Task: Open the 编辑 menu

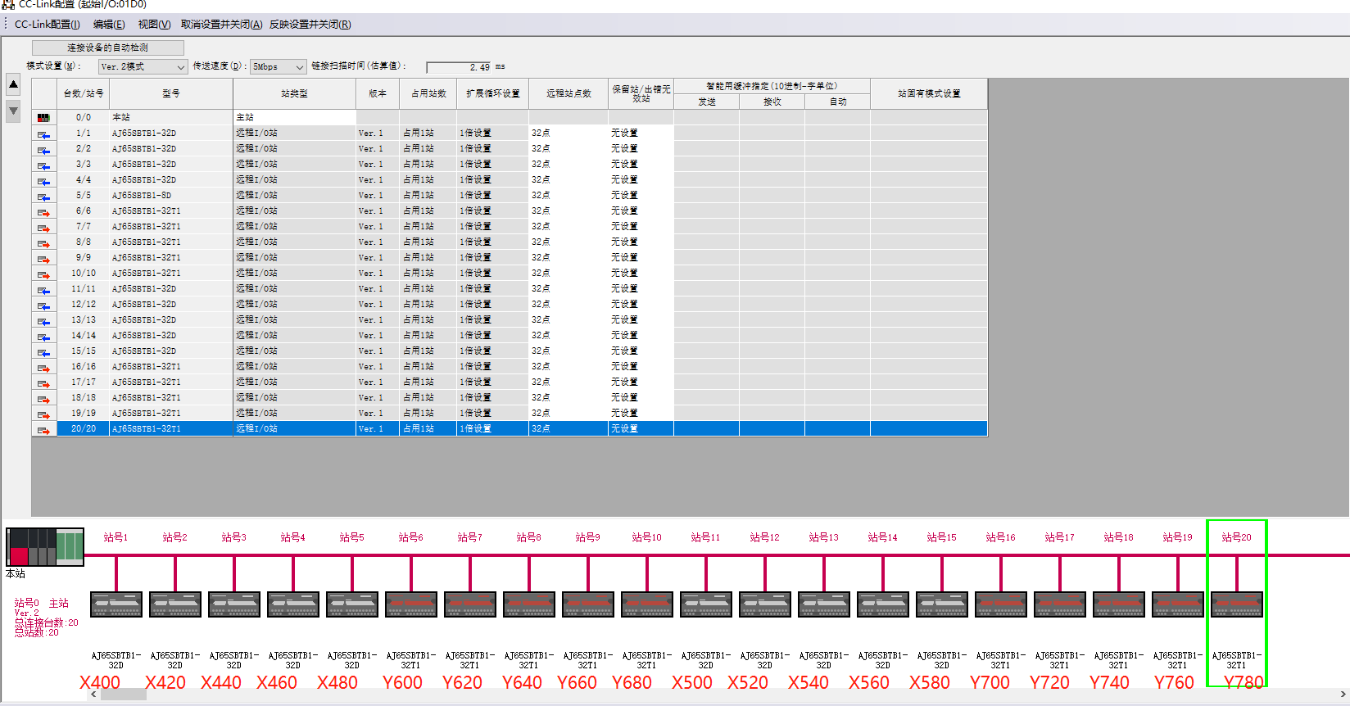Action: [x=109, y=25]
